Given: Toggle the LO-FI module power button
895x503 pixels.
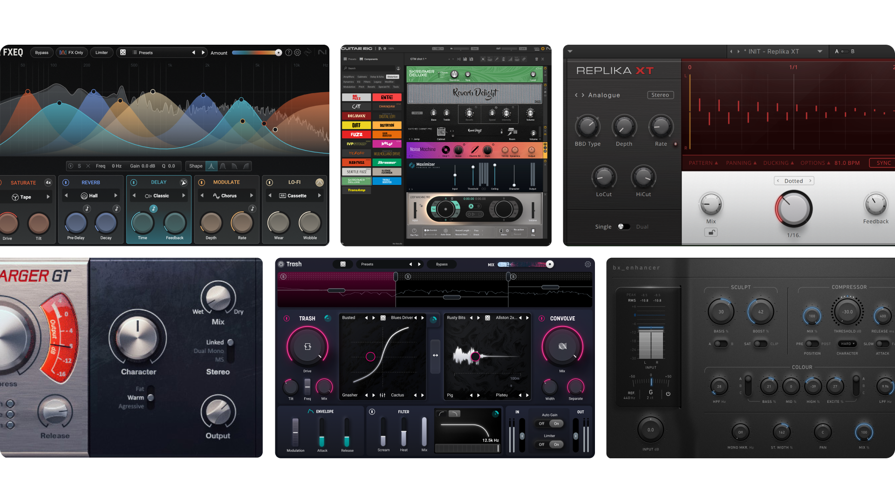Looking at the screenshot, I should (x=269, y=183).
